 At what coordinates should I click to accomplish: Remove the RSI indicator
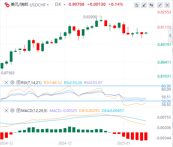pos(6,82)
